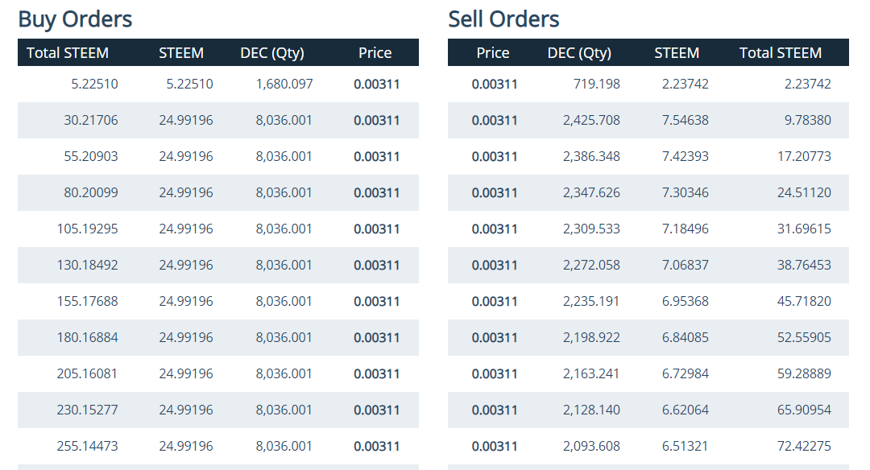Select sell order quantity 2,093.608

[591, 446]
